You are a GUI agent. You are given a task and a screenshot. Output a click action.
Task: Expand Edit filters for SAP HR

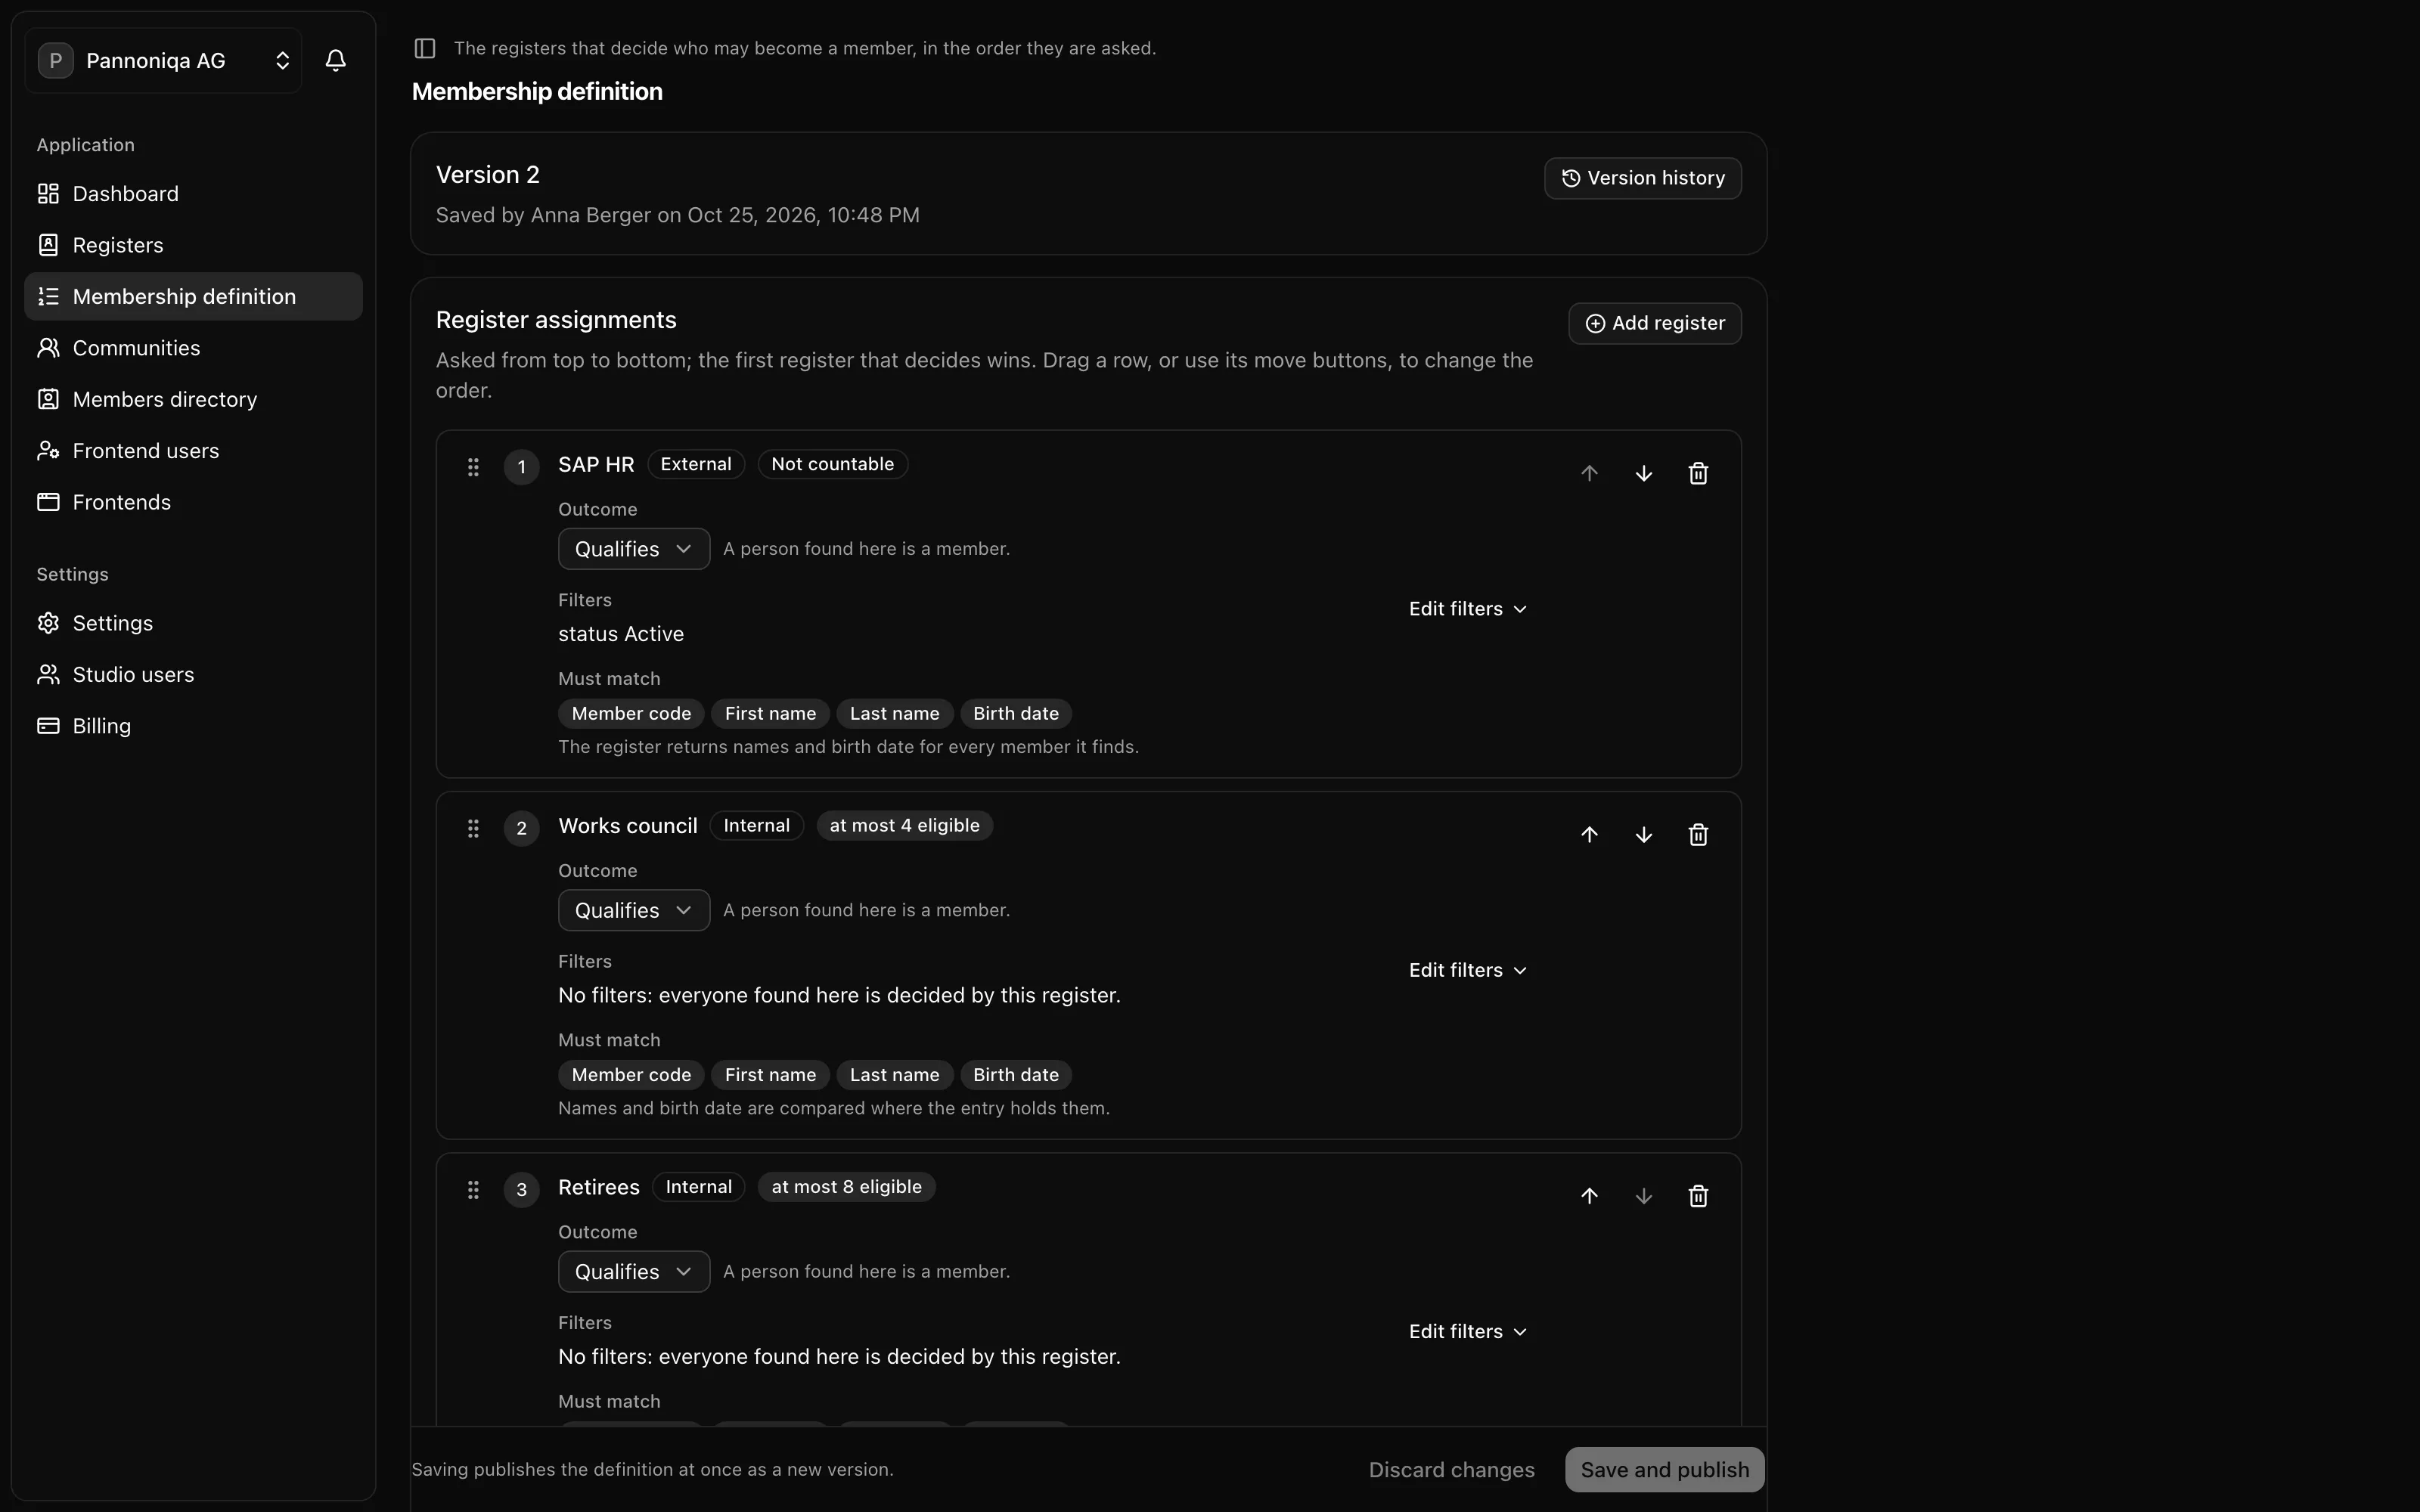(1468, 608)
